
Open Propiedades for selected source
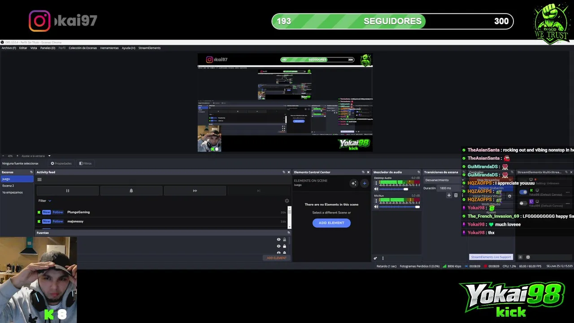[x=61, y=163]
